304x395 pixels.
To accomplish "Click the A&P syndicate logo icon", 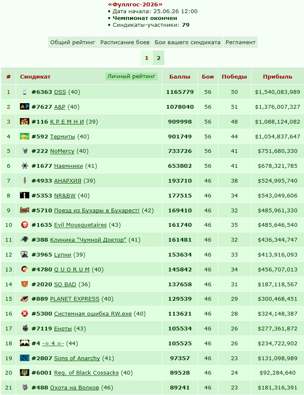I will (x=25, y=107).
